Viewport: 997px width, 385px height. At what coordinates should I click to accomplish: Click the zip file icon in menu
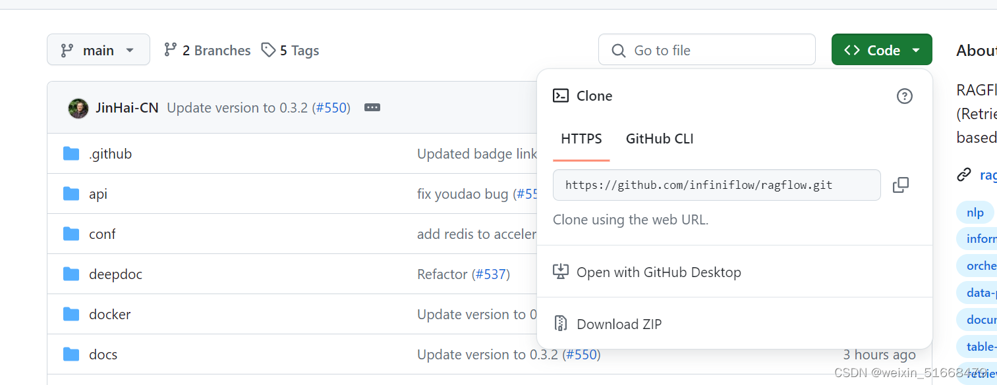click(561, 324)
